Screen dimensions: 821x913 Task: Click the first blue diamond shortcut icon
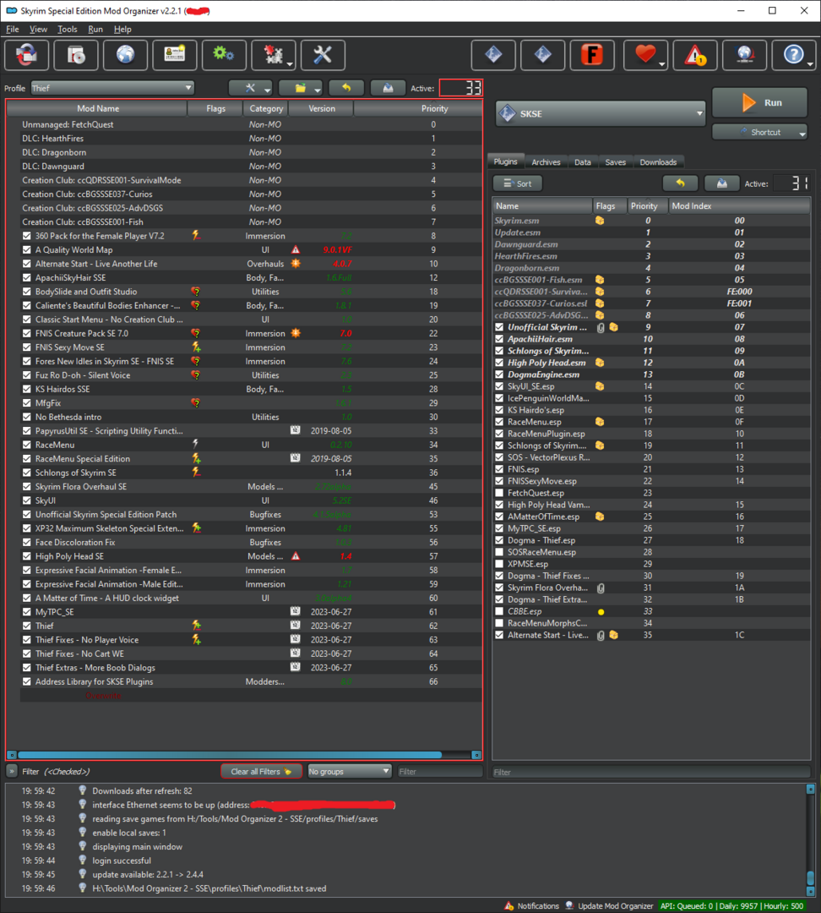point(492,55)
